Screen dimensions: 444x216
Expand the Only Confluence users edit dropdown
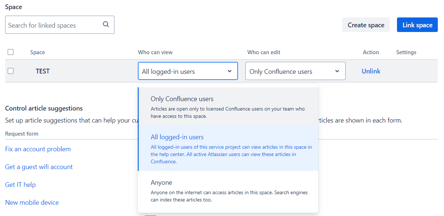[x=295, y=71]
